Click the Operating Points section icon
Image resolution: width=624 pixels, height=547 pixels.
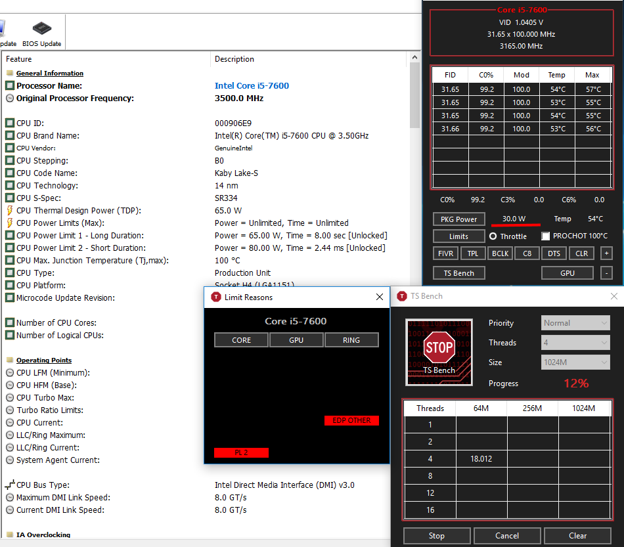[10, 360]
